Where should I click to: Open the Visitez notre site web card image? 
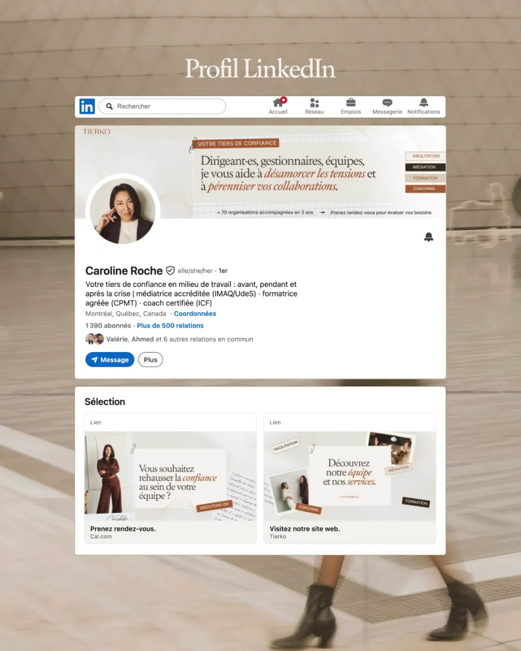(350, 476)
